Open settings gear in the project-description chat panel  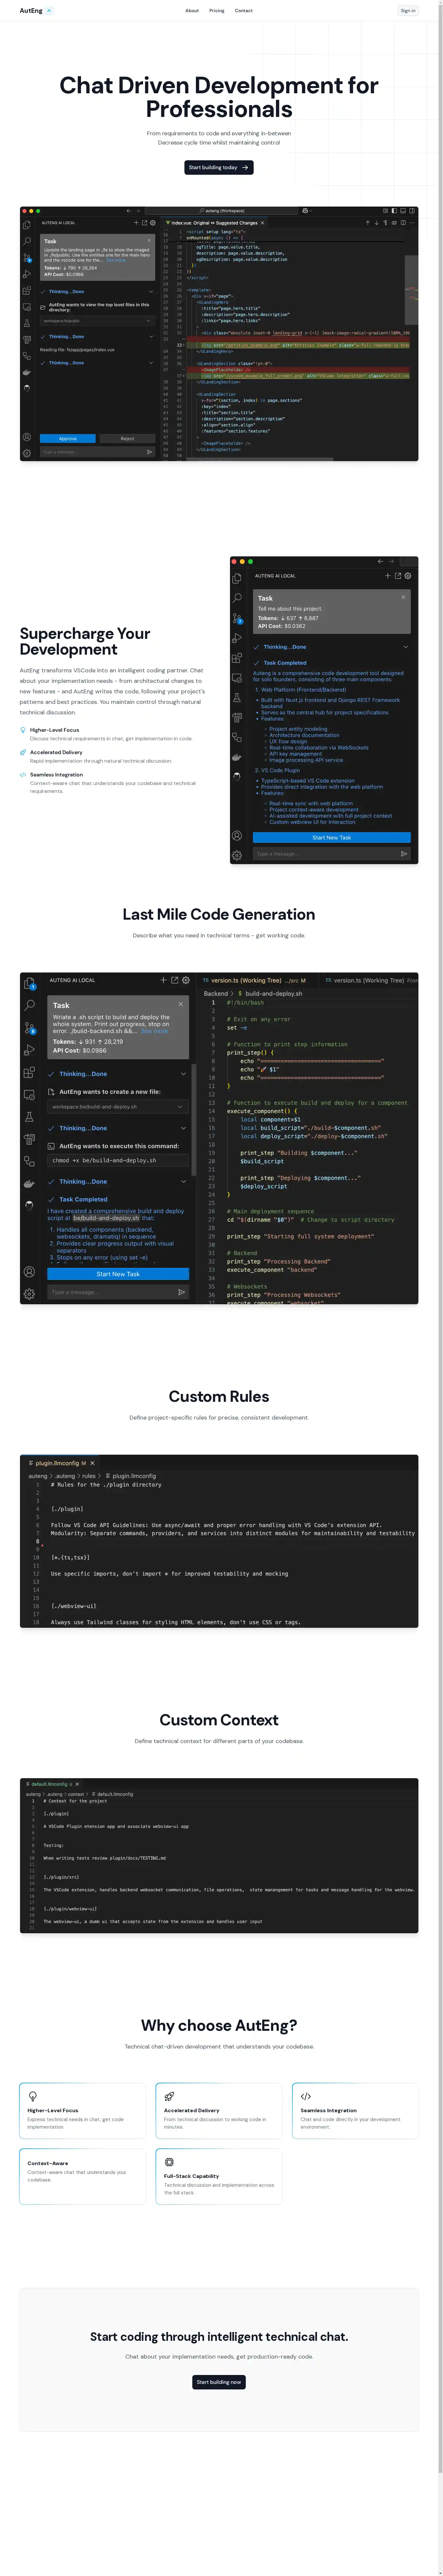(408, 576)
